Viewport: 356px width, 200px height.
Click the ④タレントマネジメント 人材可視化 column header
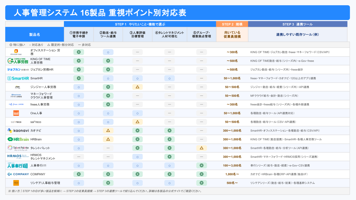(169, 34)
